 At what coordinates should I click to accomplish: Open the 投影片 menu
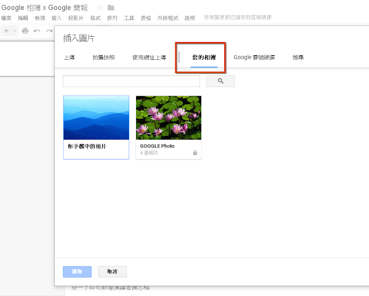pos(76,18)
